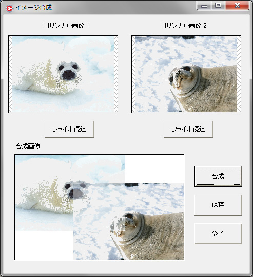Click the イメージ合成 title bar text

click(33, 7)
